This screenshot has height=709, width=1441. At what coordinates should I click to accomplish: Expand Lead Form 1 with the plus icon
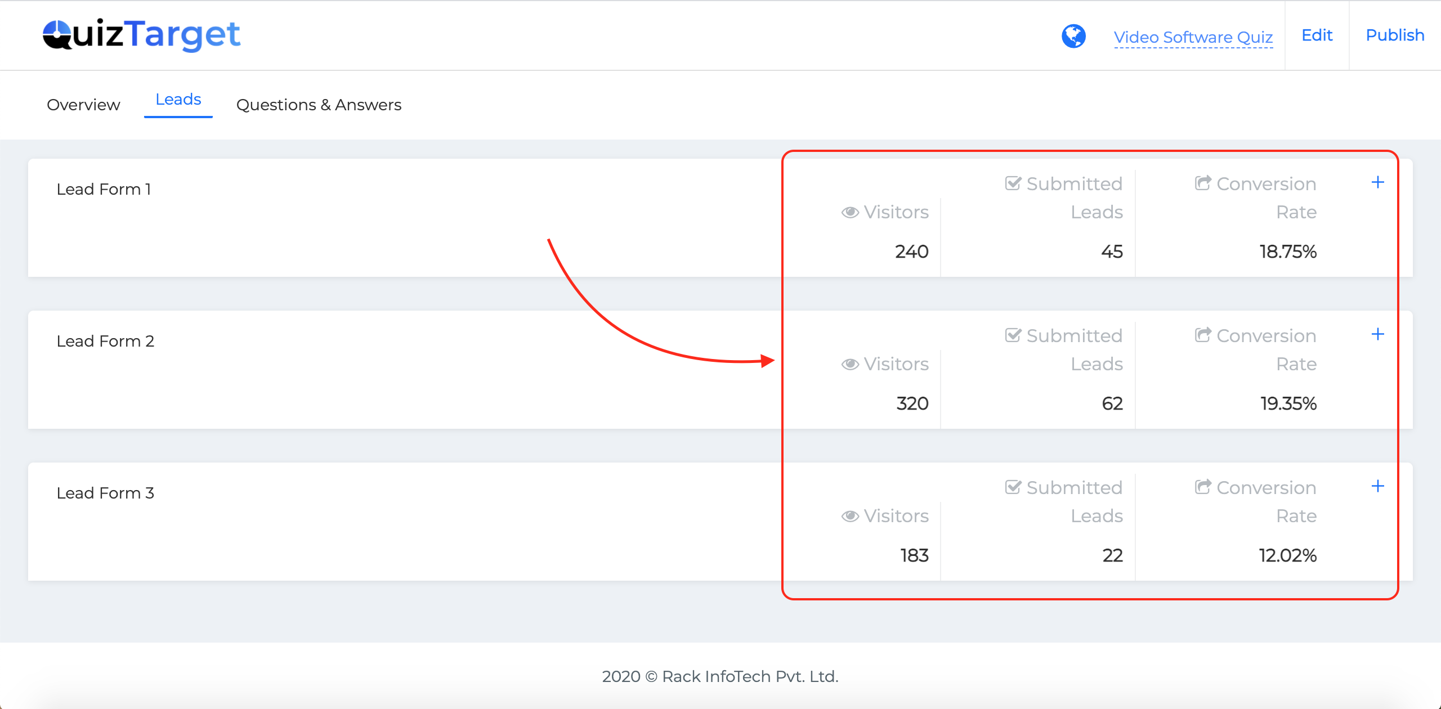(1378, 182)
